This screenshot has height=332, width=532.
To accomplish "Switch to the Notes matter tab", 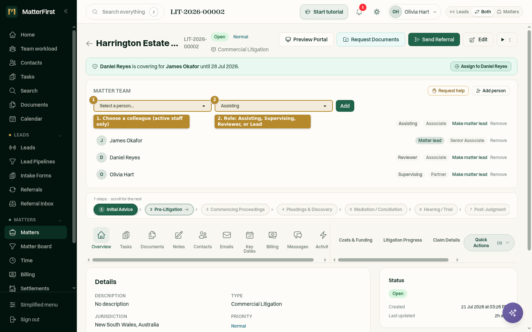I will 179,240.
